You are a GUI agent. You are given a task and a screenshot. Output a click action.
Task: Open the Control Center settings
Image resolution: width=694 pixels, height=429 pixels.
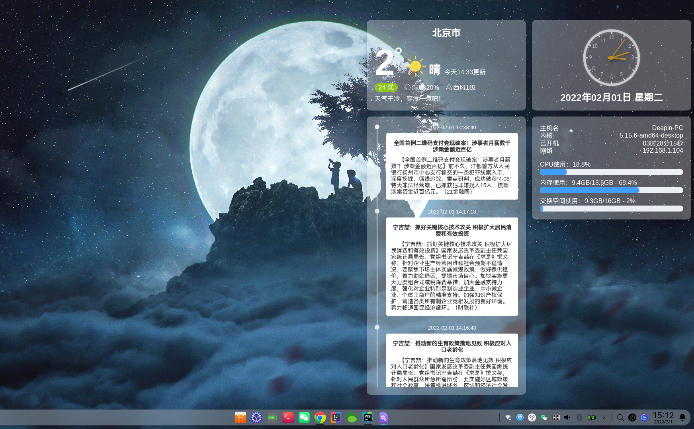pos(256,417)
